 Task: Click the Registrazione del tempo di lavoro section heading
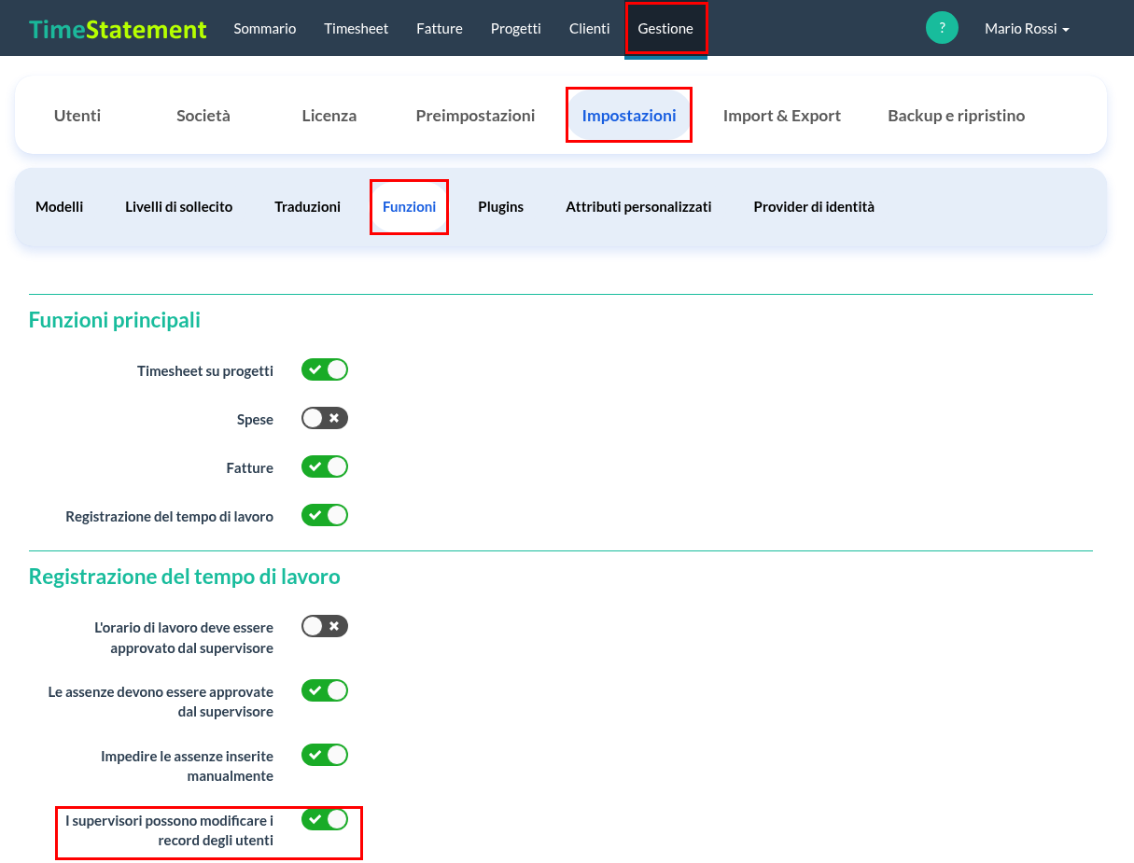click(185, 577)
